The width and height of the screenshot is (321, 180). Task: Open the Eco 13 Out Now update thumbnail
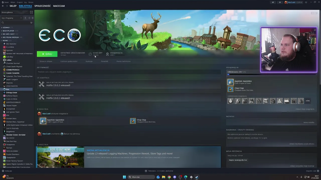tap(60, 157)
